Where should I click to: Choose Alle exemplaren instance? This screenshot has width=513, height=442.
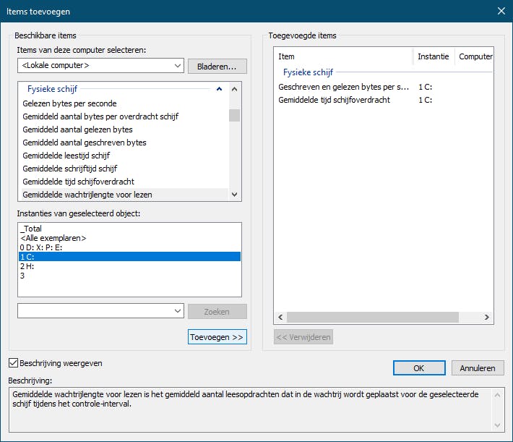[x=54, y=238]
